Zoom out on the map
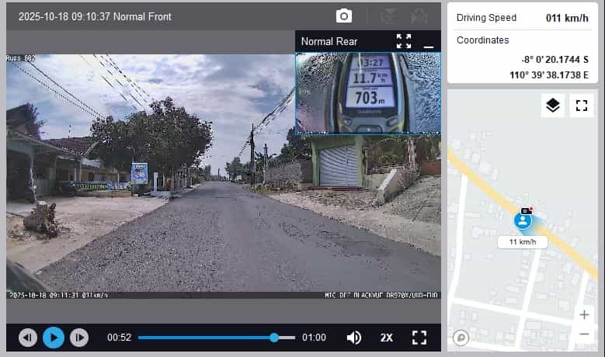Image resolution: width=605 pixels, height=357 pixels. (x=584, y=334)
